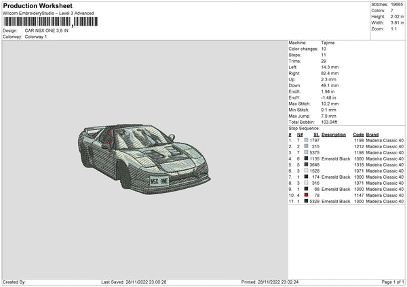Click the Zoom 1:1 value
The height and width of the screenshot is (287, 407).
(x=395, y=29)
